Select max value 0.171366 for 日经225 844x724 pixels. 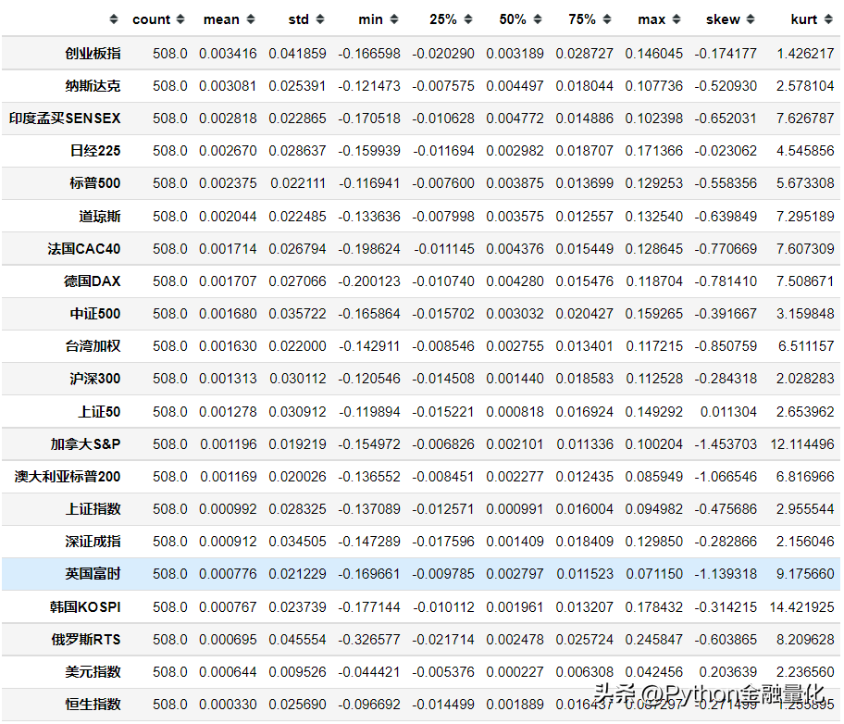(x=654, y=151)
